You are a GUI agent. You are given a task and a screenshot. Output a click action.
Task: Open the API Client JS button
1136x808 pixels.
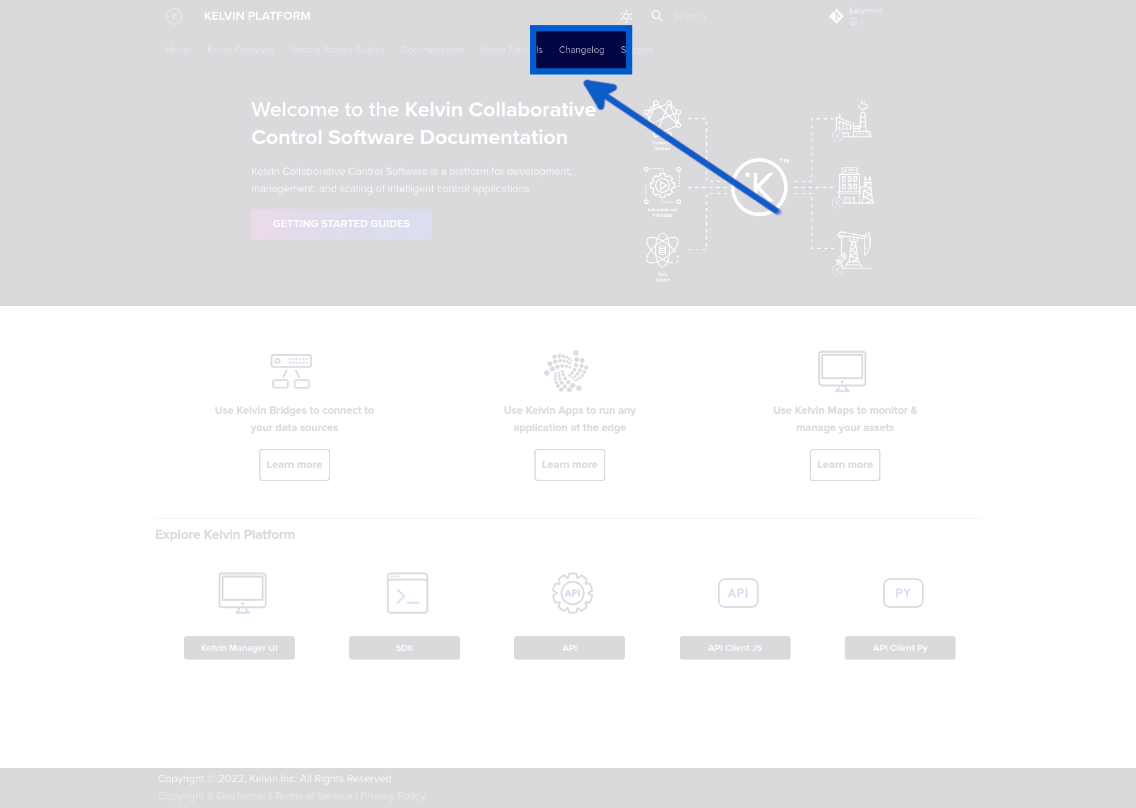735,648
